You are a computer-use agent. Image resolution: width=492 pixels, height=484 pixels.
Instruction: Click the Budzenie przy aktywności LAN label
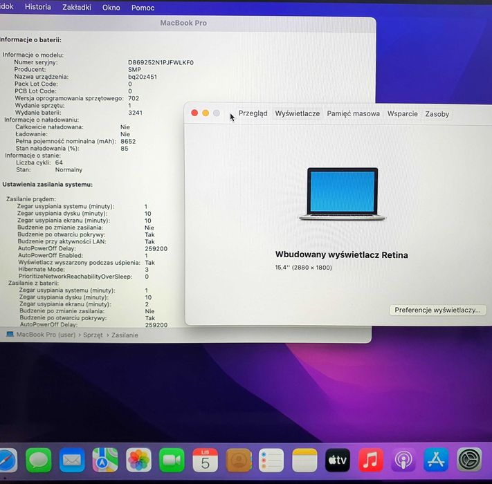click(x=62, y=241)
